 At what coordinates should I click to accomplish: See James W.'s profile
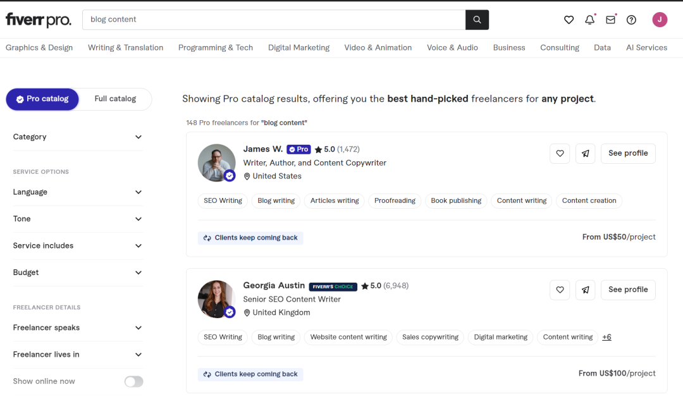628,153
